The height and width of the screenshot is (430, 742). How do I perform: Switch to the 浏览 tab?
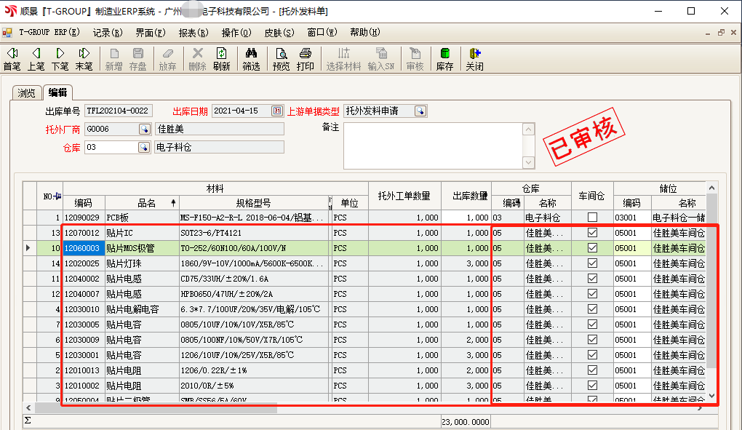tap(26, 92)
